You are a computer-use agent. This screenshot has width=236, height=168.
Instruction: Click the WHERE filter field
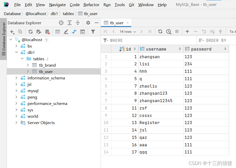click(x=149, y=40)
